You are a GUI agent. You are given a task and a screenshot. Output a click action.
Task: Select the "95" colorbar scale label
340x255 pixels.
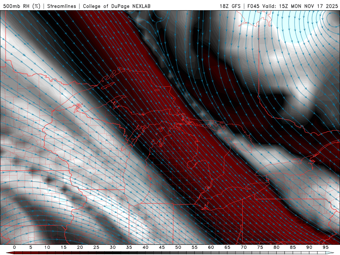coord(326,247)
